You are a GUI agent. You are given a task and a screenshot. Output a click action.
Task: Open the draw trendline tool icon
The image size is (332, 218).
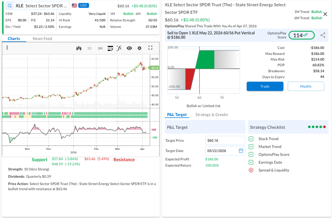click(x=111, y=48)
